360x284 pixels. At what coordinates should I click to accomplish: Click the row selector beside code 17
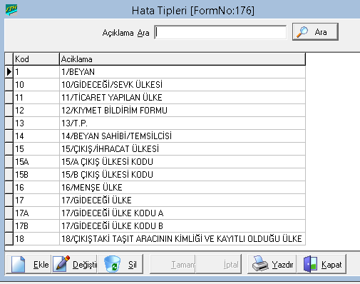click(x=9, y=201)
